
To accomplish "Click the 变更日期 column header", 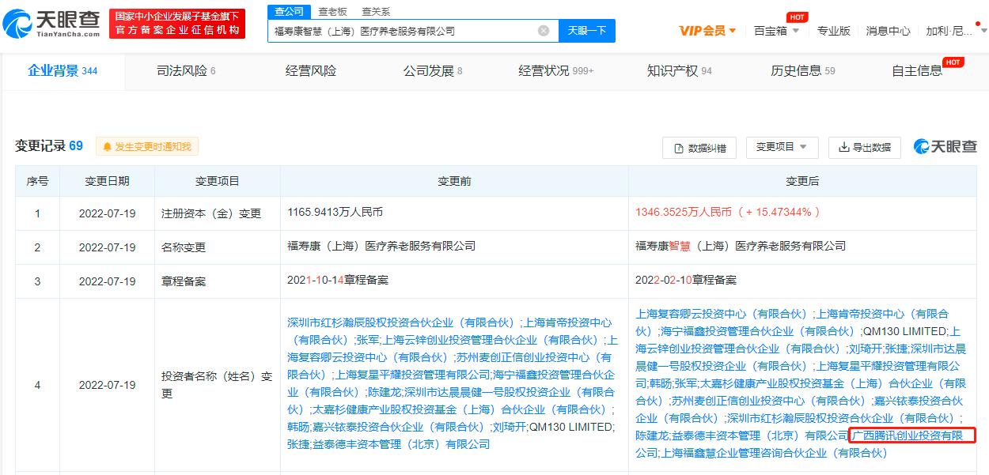I will click(x=107, y=182).
